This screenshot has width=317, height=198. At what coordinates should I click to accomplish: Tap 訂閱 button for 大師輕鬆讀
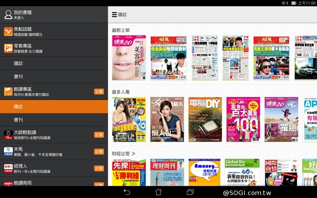click(x=99, y=134)
